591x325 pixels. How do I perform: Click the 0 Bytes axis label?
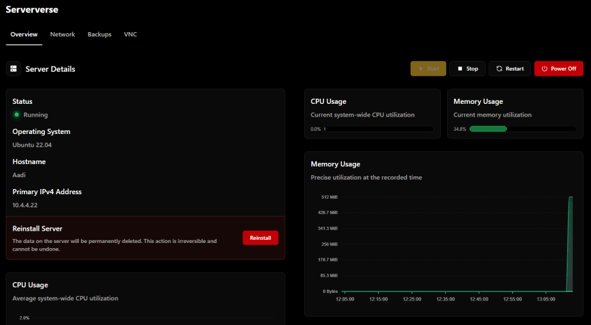click(330, 291)
